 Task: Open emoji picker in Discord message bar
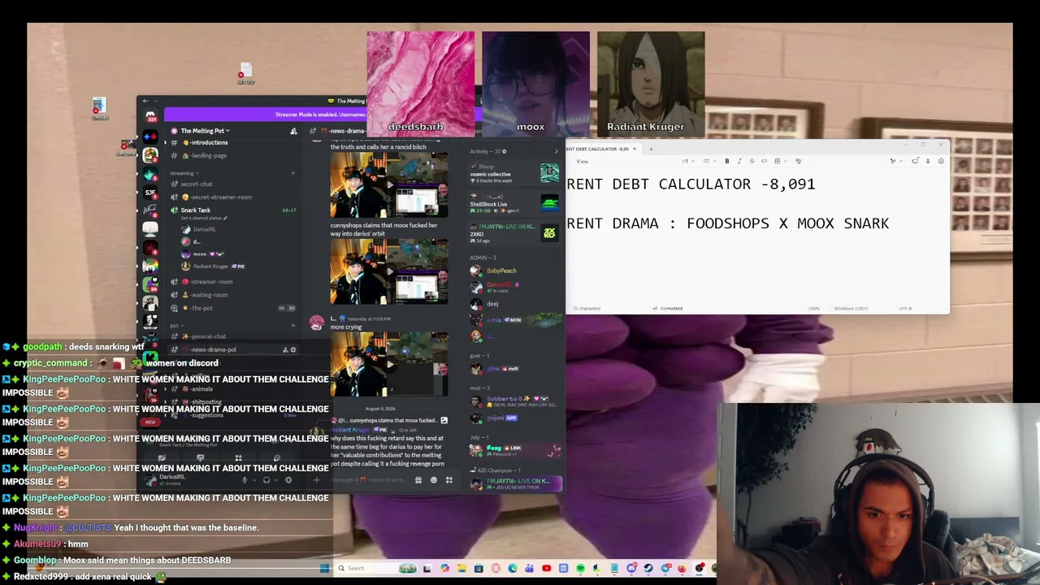tap(433, 480)
